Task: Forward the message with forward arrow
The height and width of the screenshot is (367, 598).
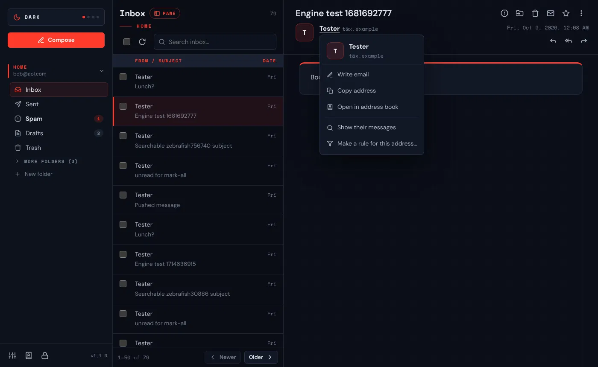Action: (584, 41)
